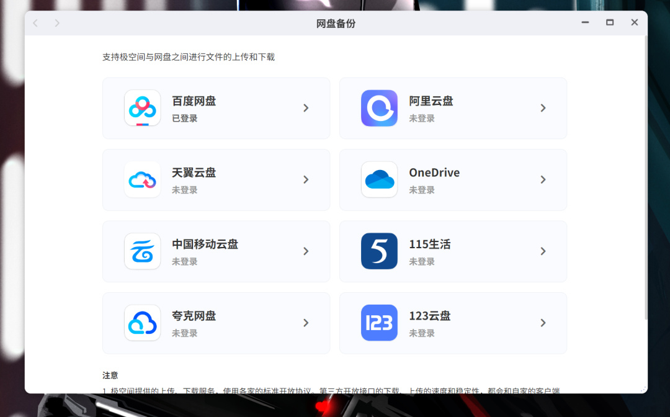This screenshot has width=670, height=417.
Task: Click 未登录 status under 115生活
Action: click(x=422, y=261)
